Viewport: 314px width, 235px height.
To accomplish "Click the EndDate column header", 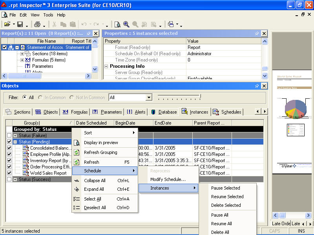I will point(173,123).
